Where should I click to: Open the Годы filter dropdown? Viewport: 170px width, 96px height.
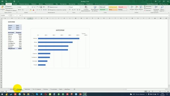pos(21,29)
